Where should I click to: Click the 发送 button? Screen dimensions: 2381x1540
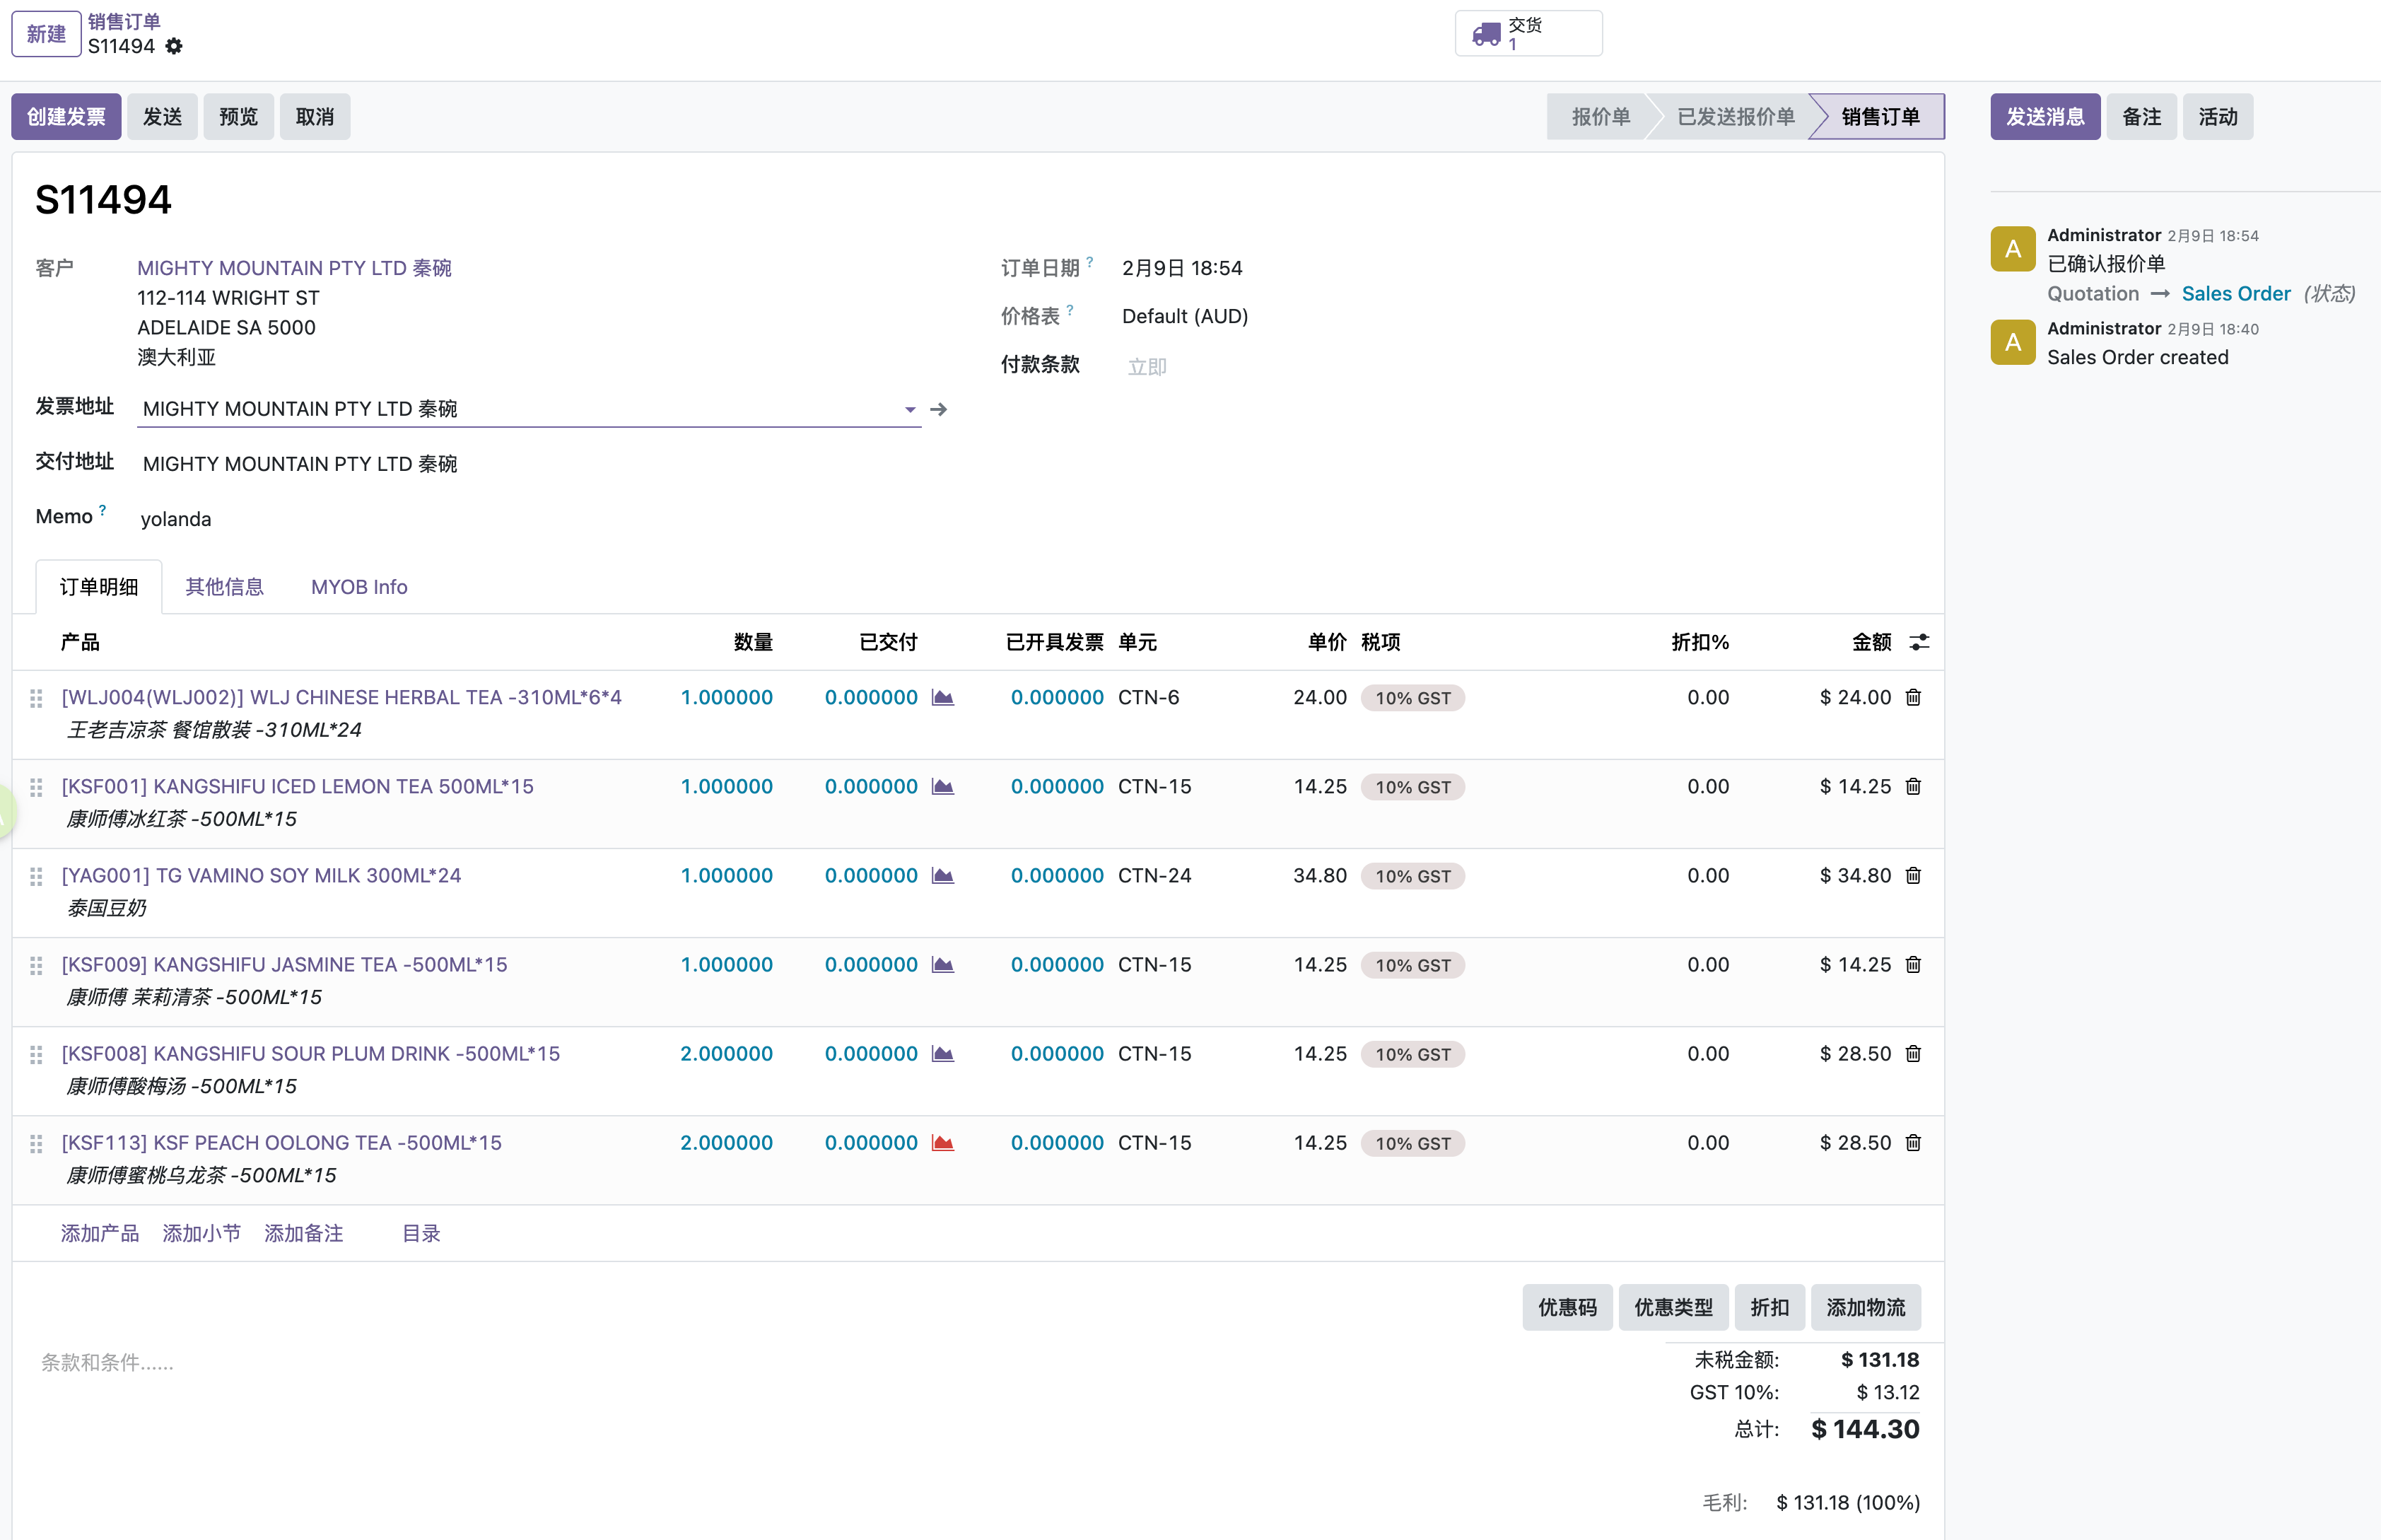click(162, 117)
